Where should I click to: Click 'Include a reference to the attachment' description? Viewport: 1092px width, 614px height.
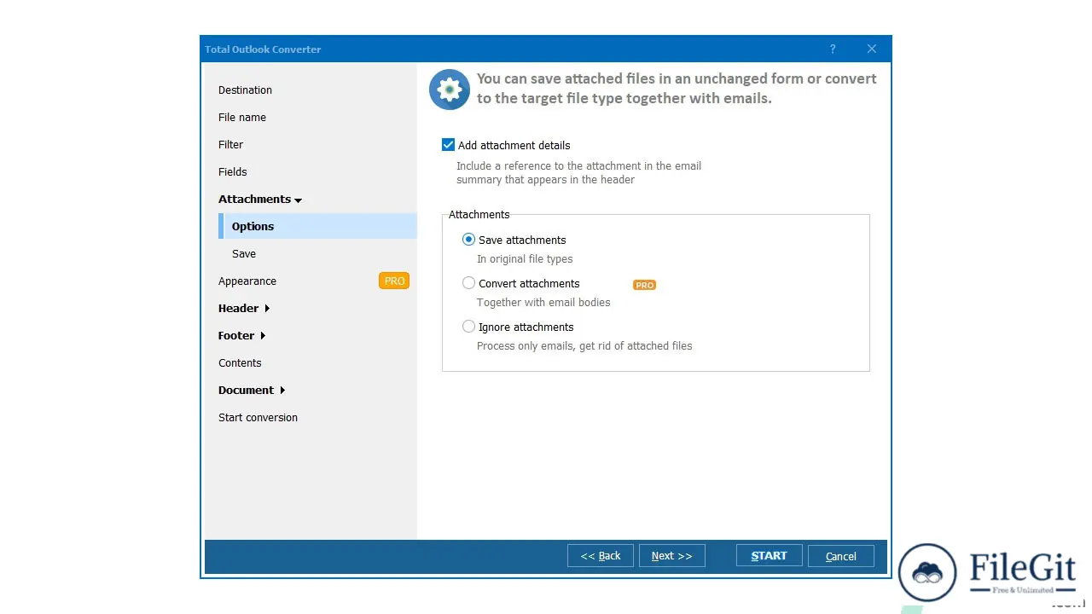pos(578,172)
